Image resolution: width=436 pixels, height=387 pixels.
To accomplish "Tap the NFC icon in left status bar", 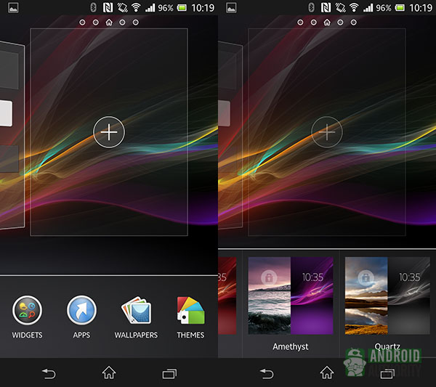I will (x=108, y=7).
